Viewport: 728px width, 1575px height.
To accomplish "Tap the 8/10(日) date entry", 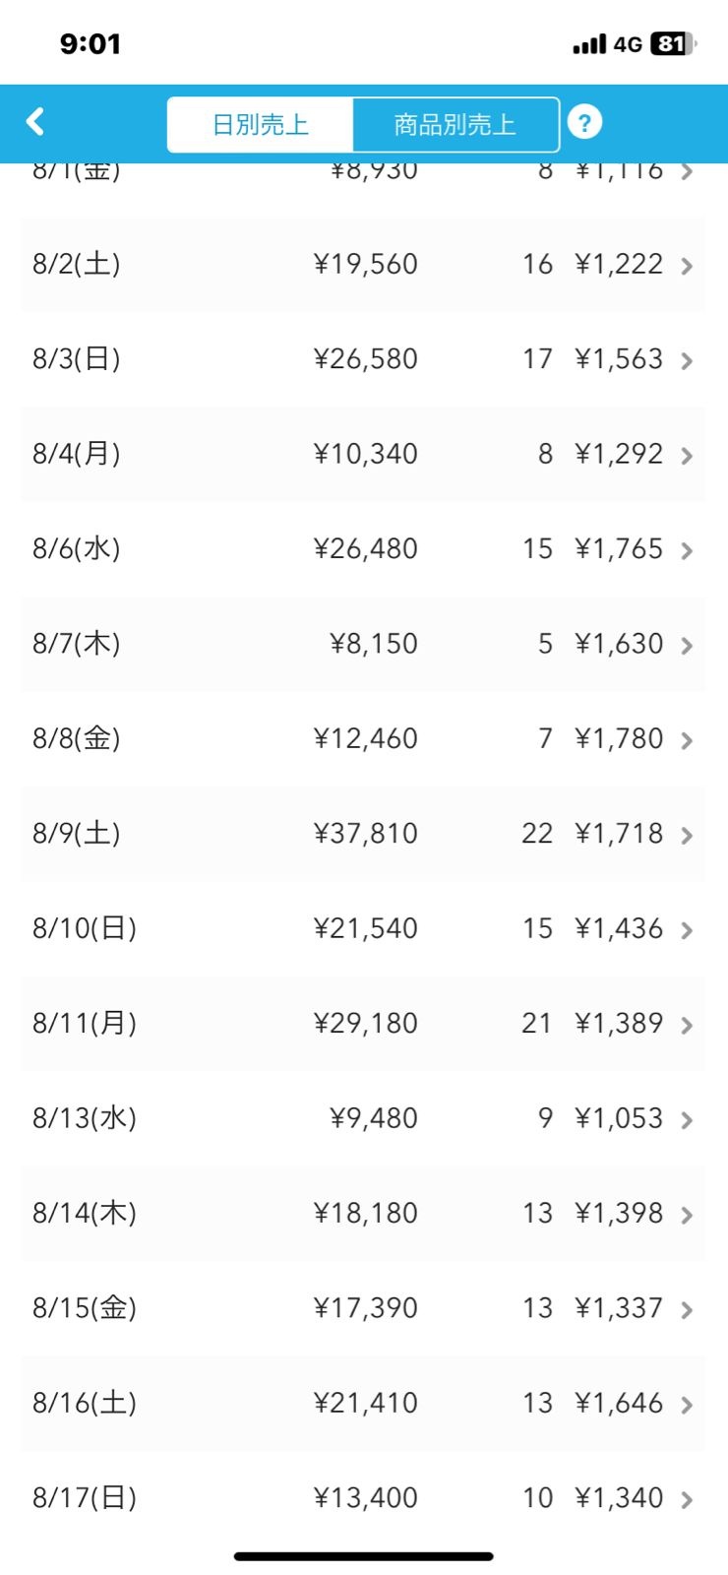I will click(85, 928).
